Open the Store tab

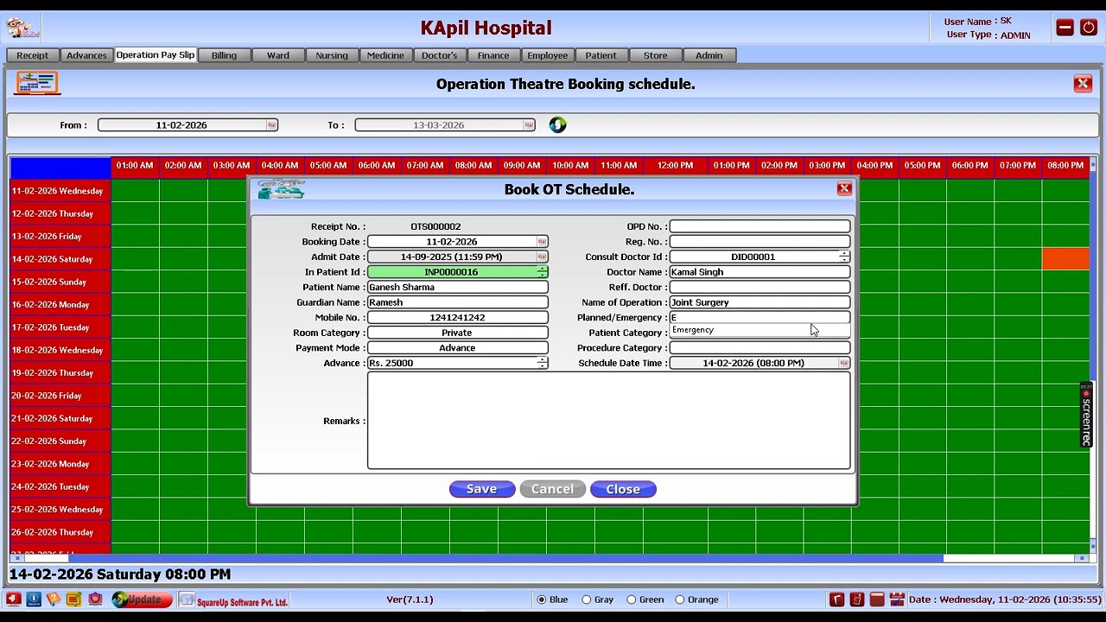(x=655, y=55)
